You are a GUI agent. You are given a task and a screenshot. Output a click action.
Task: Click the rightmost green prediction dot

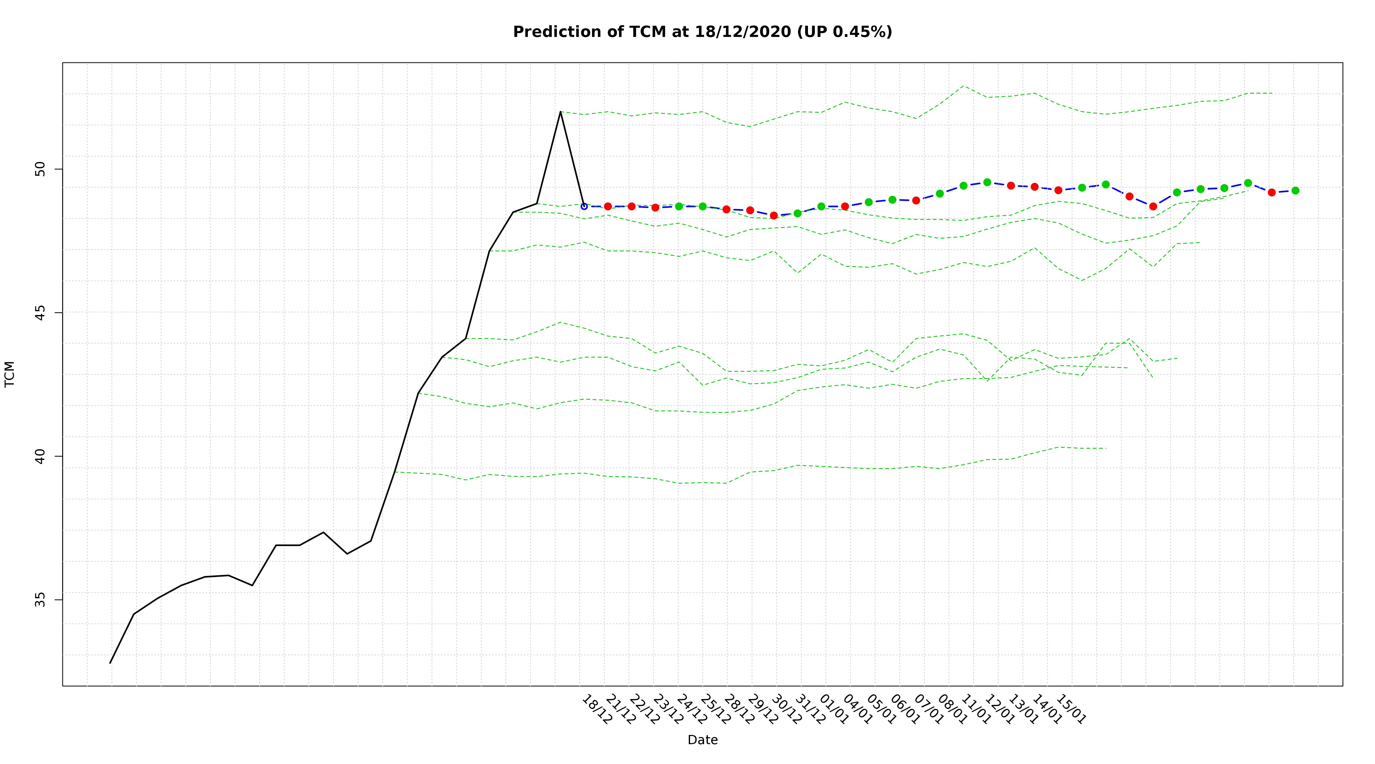1295,190
